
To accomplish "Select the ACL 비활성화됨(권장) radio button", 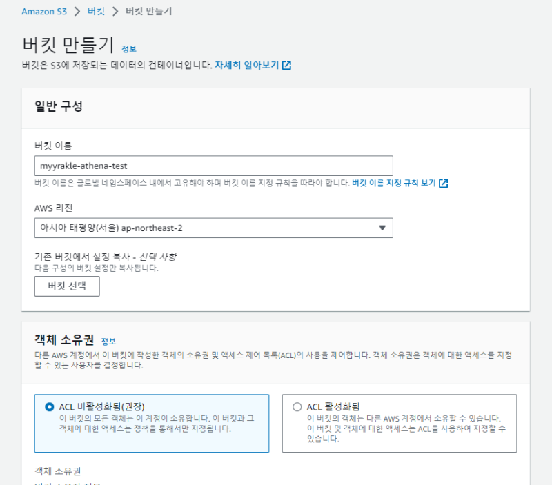I will (x=49, y=407).
